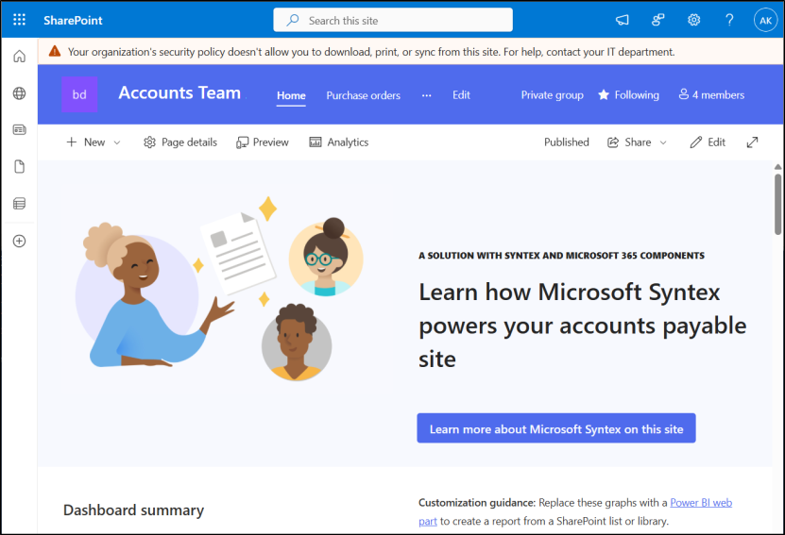
Task: Open My files page icon in sidebar
Action: click(x=19, y=166)
